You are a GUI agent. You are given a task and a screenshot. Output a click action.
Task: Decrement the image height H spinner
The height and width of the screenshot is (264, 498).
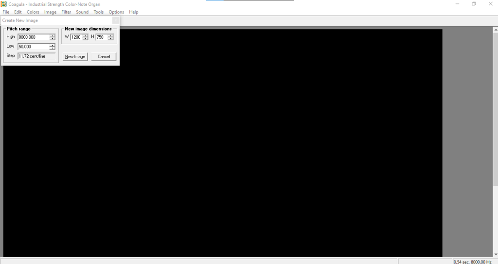[x=110, y=39]
